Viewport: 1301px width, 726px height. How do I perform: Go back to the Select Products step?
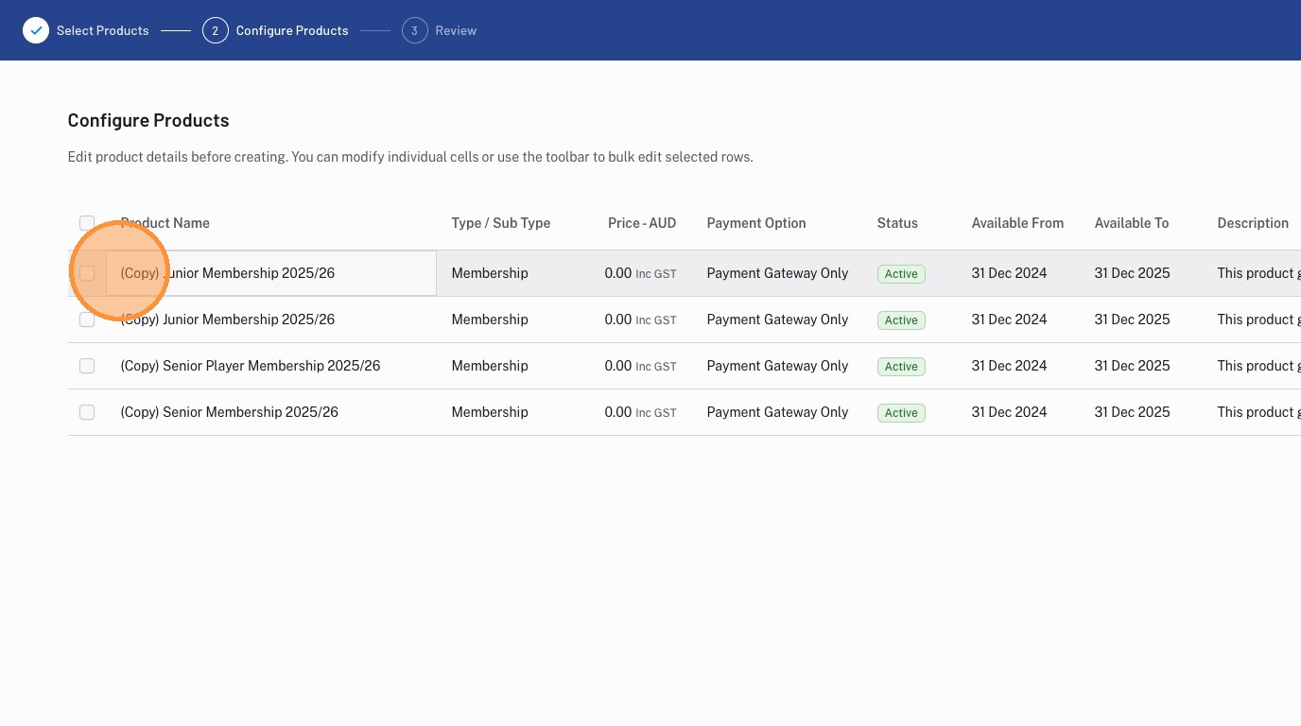103,30
